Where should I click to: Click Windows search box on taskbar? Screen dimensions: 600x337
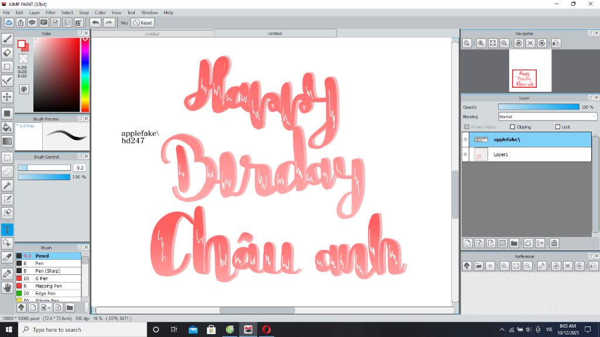click(x=83, y=329)
